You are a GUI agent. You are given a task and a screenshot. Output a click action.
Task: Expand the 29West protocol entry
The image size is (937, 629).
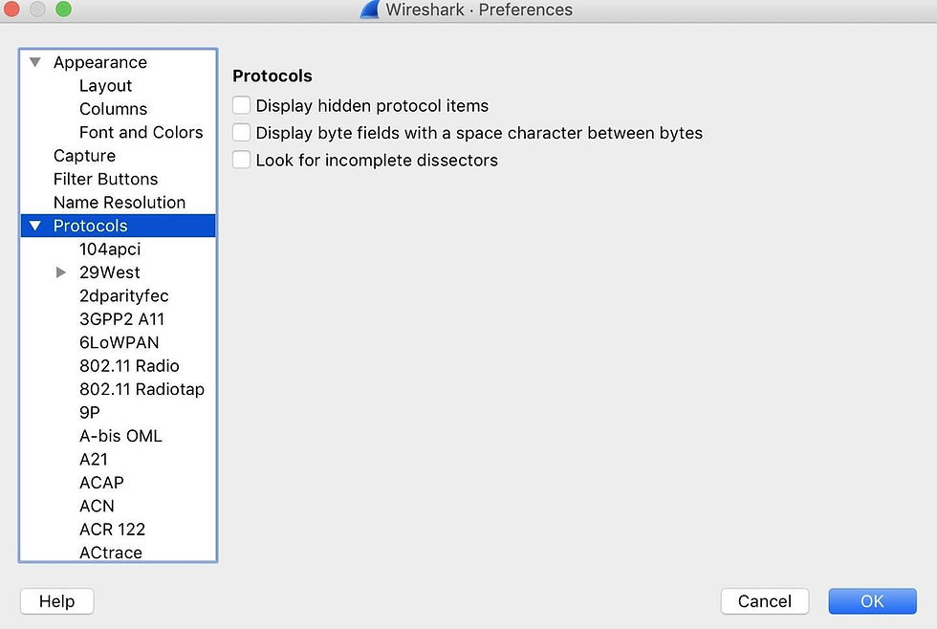[60, 272]
